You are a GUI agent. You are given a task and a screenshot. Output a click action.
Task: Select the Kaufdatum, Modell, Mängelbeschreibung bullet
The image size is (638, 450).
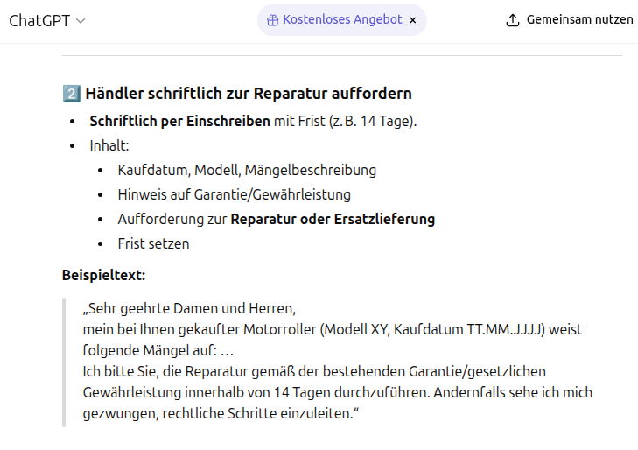(x=247, y=170)
